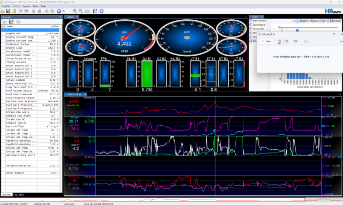
Task: Click the third toolbar folder-with-note icon
Action: 14,11
